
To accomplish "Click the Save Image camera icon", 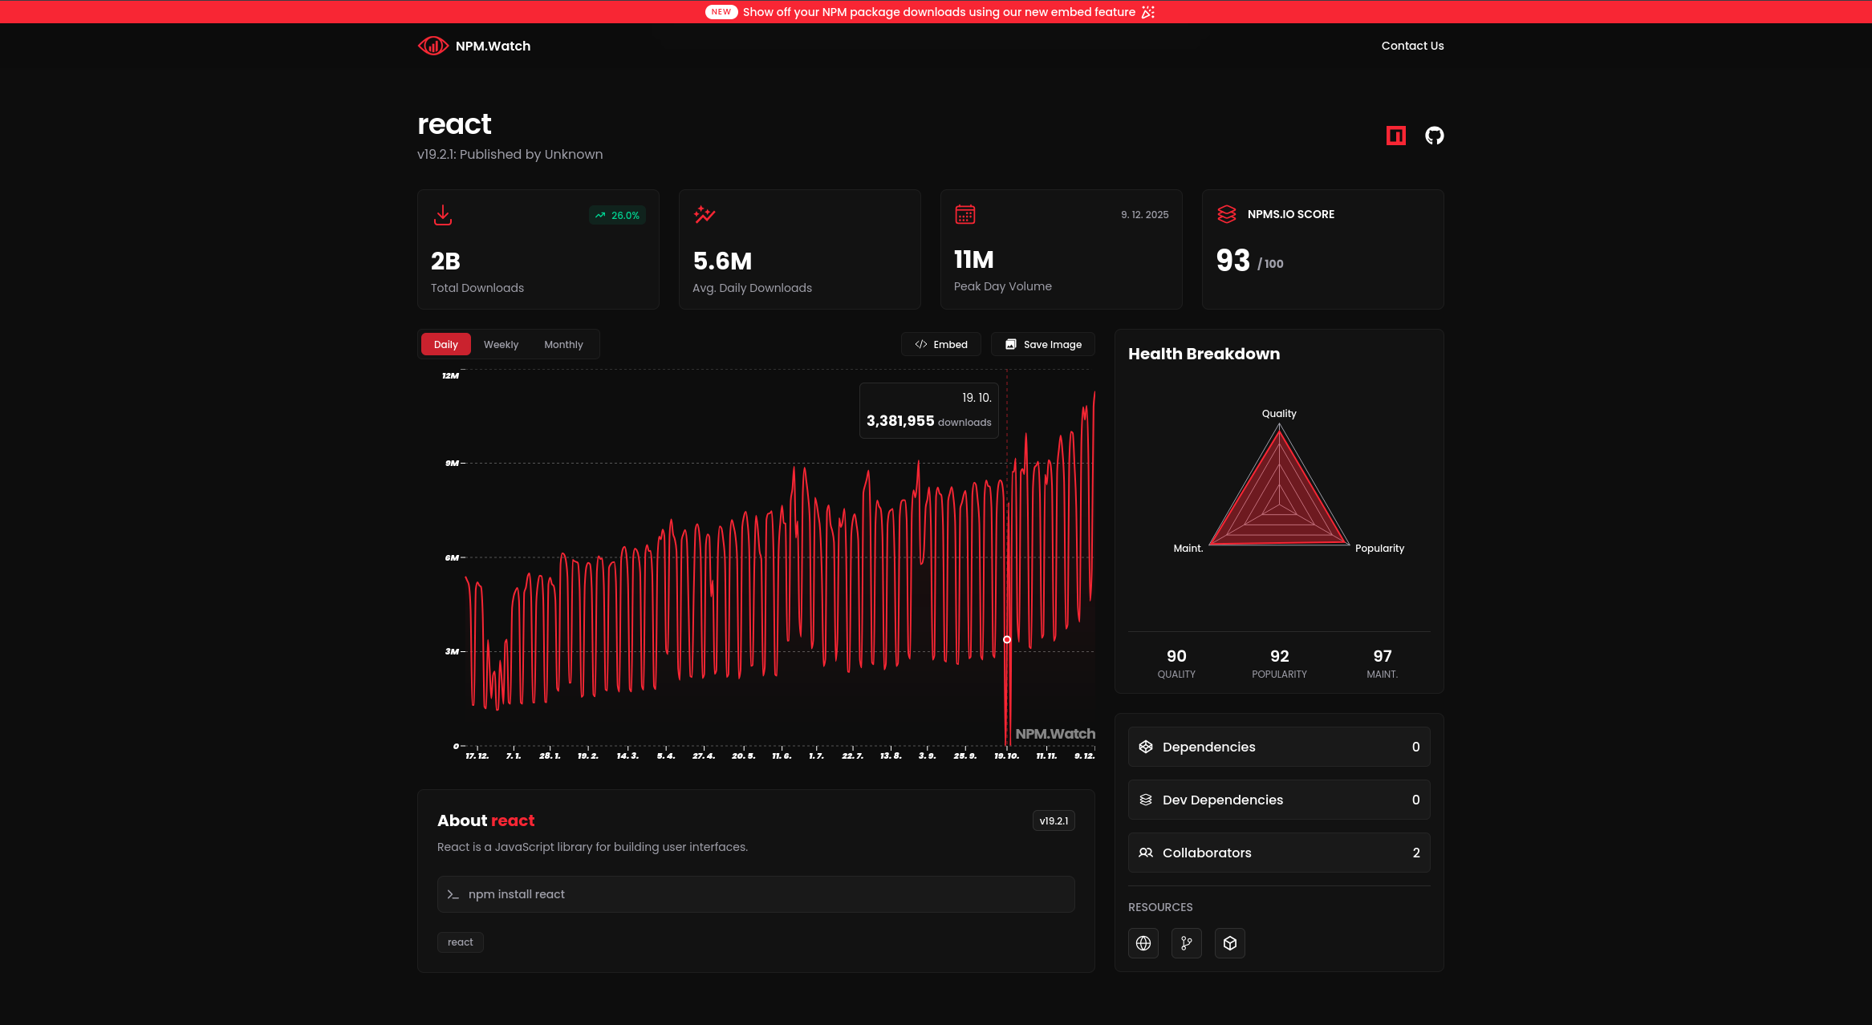I will pyautogui.click(x=1012, y=344).
